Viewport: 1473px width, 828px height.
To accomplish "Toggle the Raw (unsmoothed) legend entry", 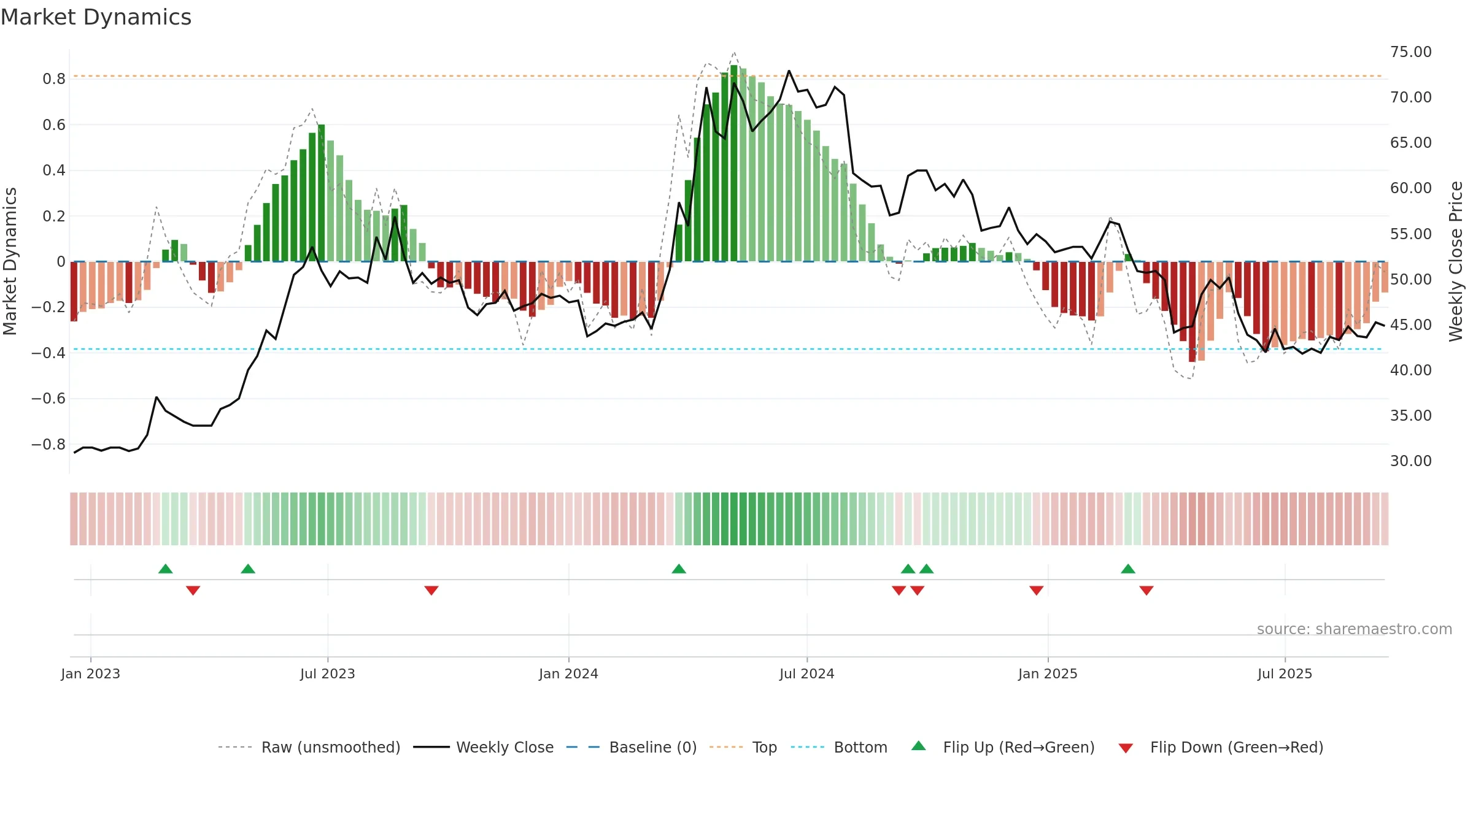I will (331, 747).
